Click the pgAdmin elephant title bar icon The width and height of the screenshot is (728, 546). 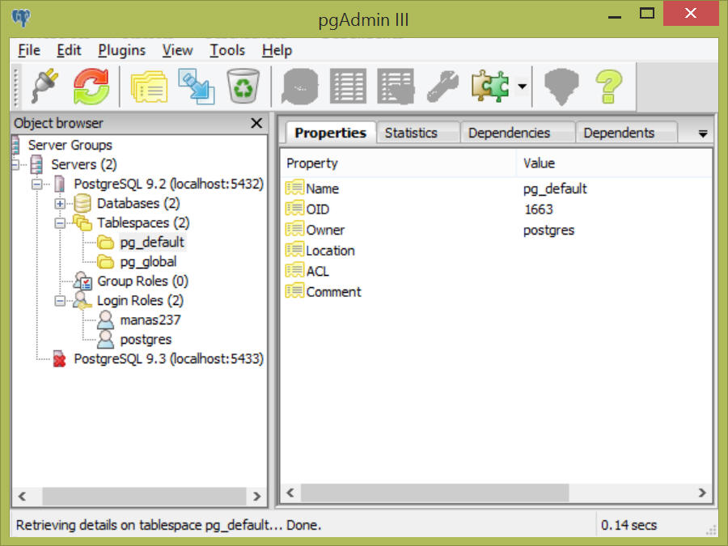click(21, 18)
